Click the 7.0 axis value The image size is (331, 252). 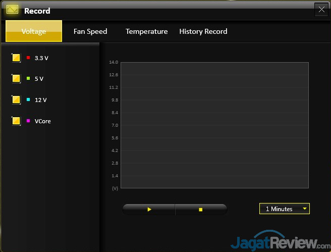point(115,125)
